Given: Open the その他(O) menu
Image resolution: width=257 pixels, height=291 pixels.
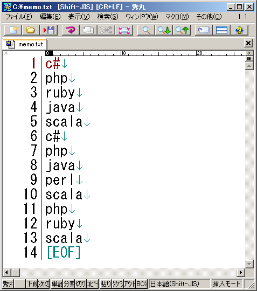Looking at the screenshot, I should click(x=209, y=17).
